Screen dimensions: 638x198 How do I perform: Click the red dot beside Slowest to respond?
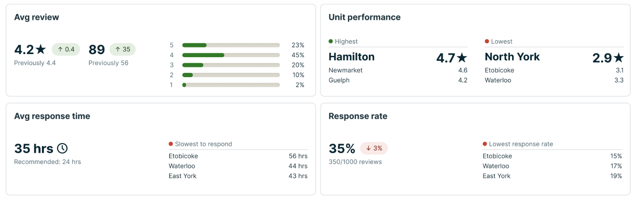coord(171,144)
